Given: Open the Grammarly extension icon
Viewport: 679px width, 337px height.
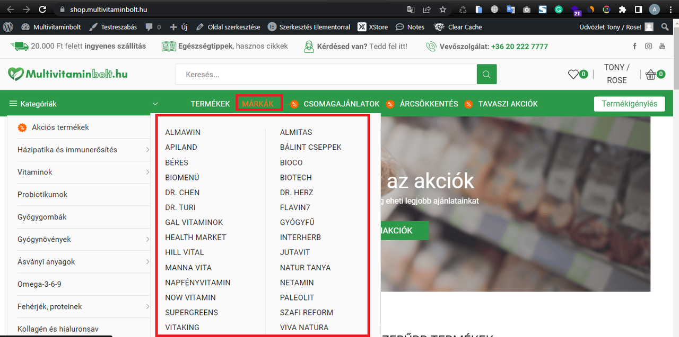Looking at the screenshot, I should [559, 10].
